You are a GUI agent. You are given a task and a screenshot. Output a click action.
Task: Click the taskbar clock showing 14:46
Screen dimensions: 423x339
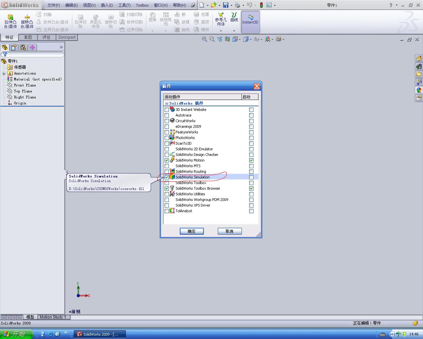point(414,334)
